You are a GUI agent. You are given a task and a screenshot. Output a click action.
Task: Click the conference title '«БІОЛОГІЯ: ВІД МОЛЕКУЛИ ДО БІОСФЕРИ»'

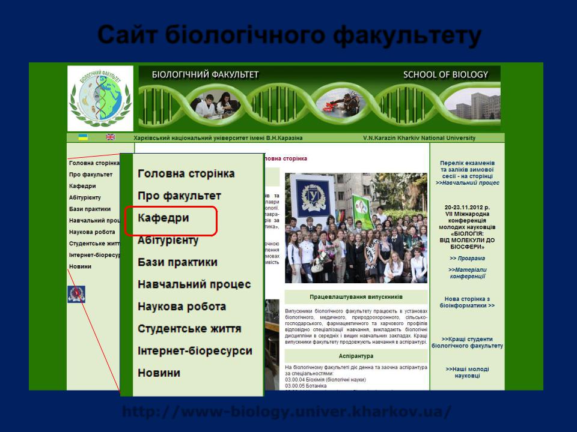click(468, 240)
